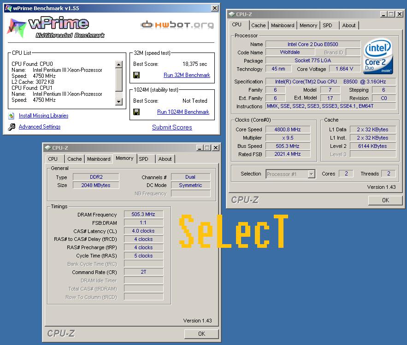Click the Intel Core 2 Duo badge
This screenshot has height=345, width=407.
tap(378, 56)
